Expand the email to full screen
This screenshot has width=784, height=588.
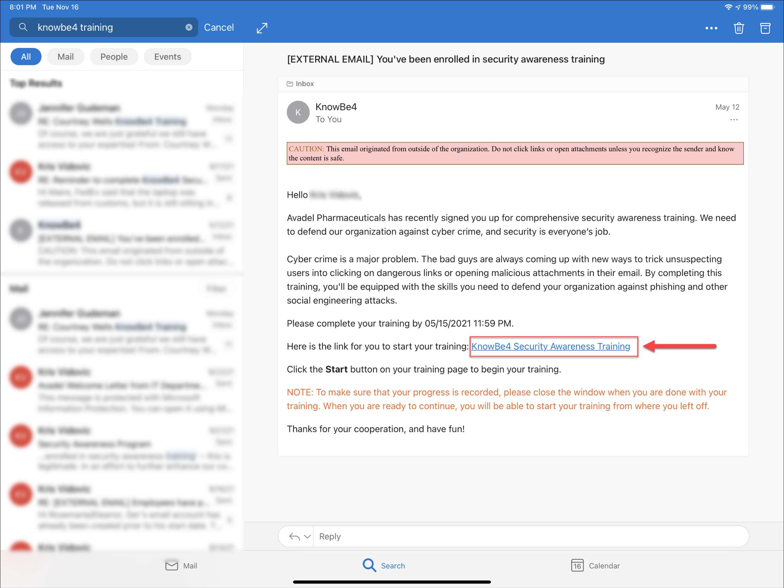pyautogui.click(x=262, y=28)
